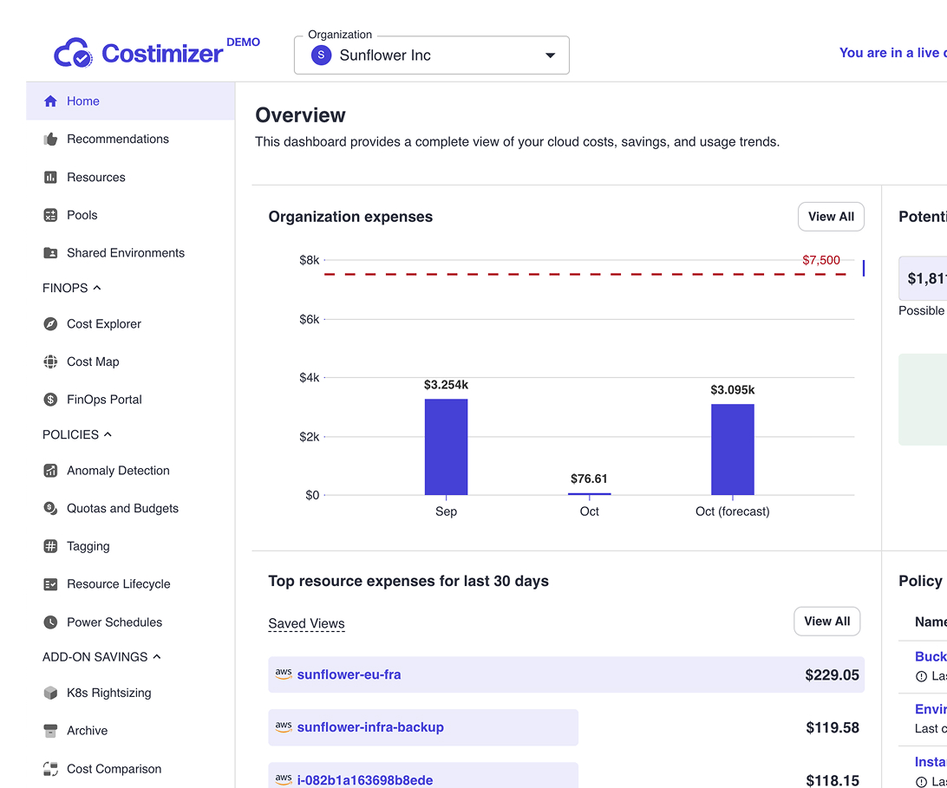Select the Pools icon
This screenshot has width=947, height=788.
[50, 214]
